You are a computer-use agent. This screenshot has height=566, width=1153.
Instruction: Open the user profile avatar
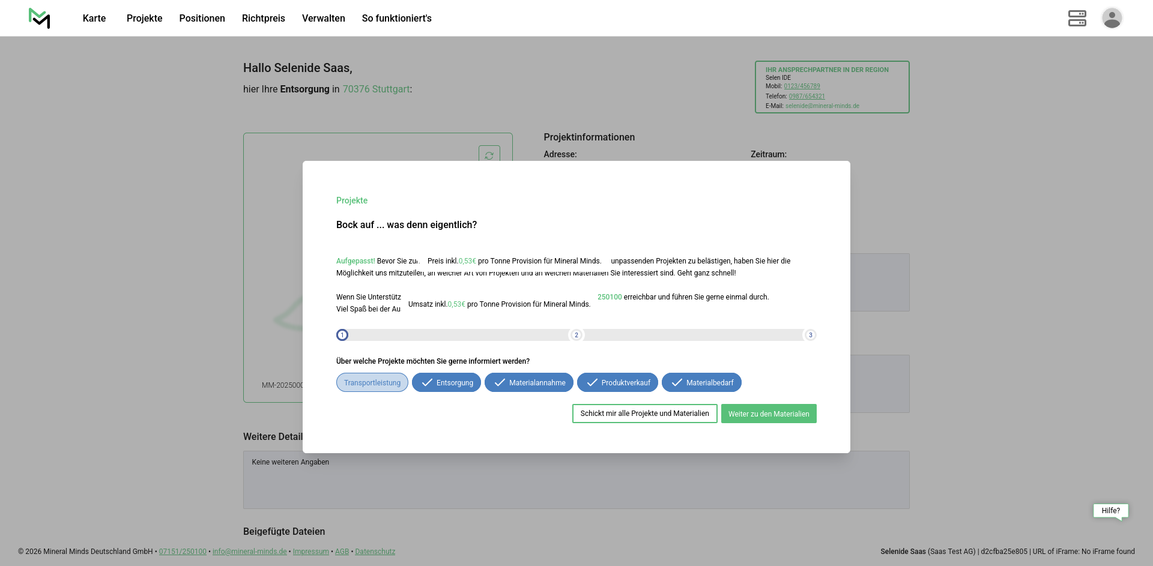point(1112,18)
